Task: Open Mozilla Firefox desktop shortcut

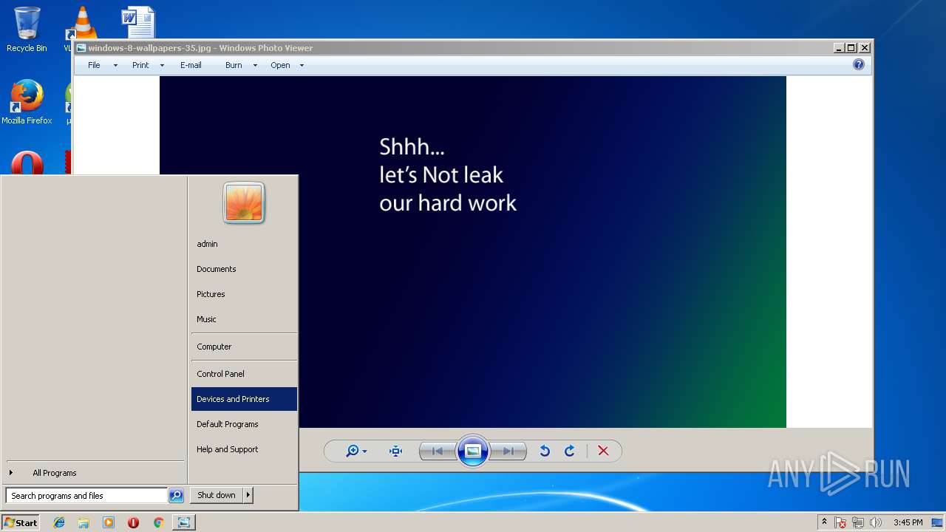Action: [x=27, y=102]
